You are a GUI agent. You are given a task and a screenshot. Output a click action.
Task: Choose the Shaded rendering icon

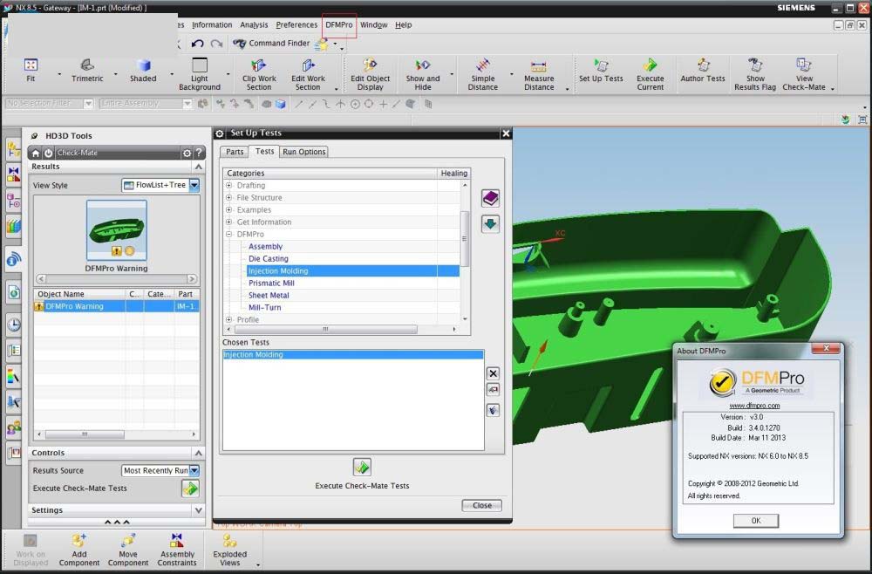pos(144,65)
